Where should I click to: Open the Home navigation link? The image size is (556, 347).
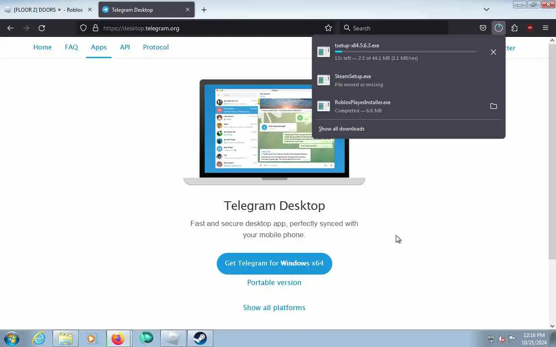point(43,47)
